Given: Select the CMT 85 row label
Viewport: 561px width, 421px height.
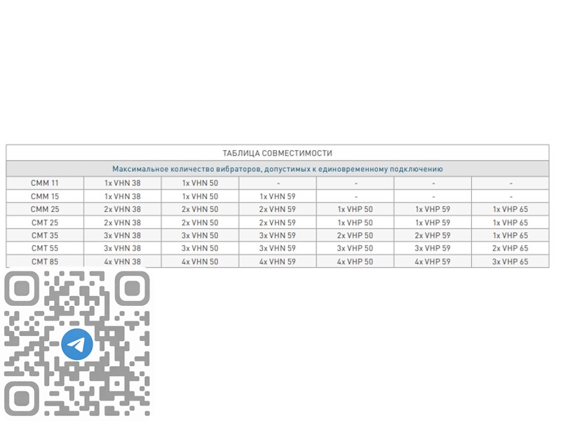Looking at the screenshot, I should (x=45, y=262).
